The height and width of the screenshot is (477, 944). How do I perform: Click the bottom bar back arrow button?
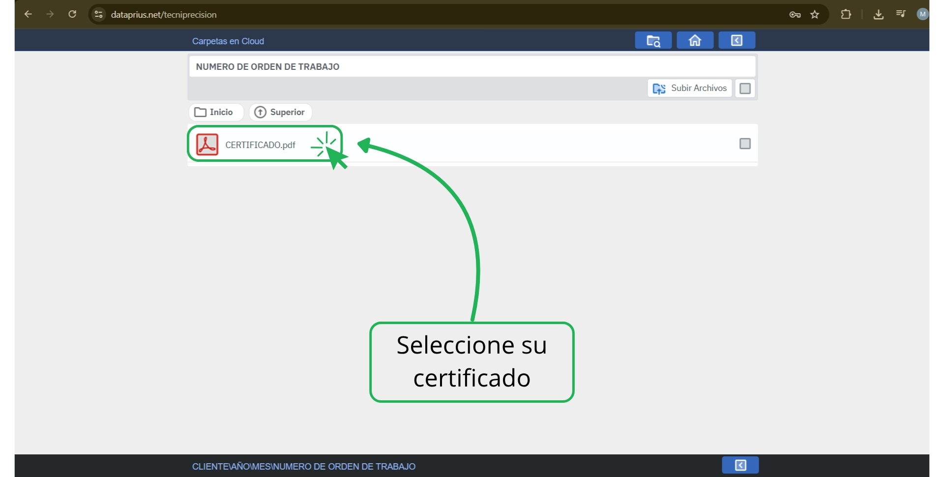(x=740, y=465)
